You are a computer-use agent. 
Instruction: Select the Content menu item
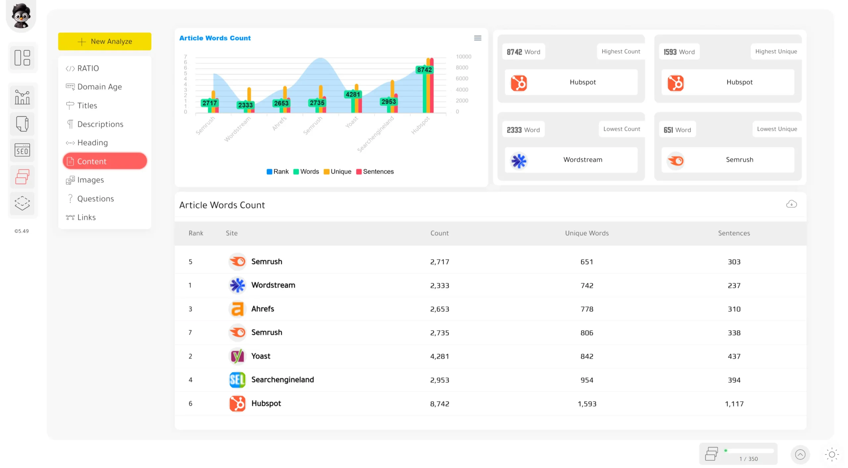[x=105, y=161]
